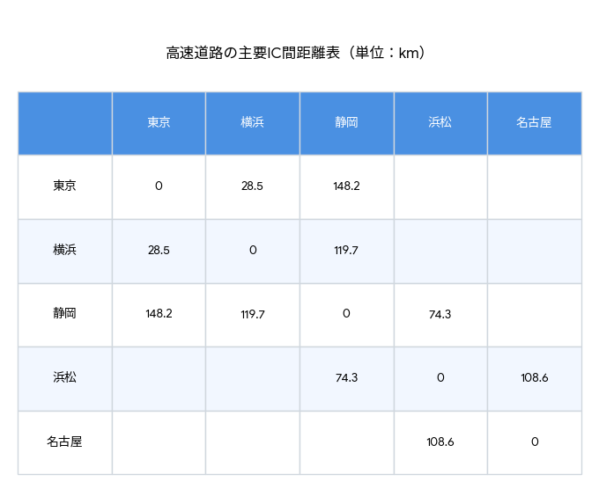The width and height of the screenshot is (599, 489).
Task: Select 108.6 in the 名古屋 row
Action: [x=440, y=442]
